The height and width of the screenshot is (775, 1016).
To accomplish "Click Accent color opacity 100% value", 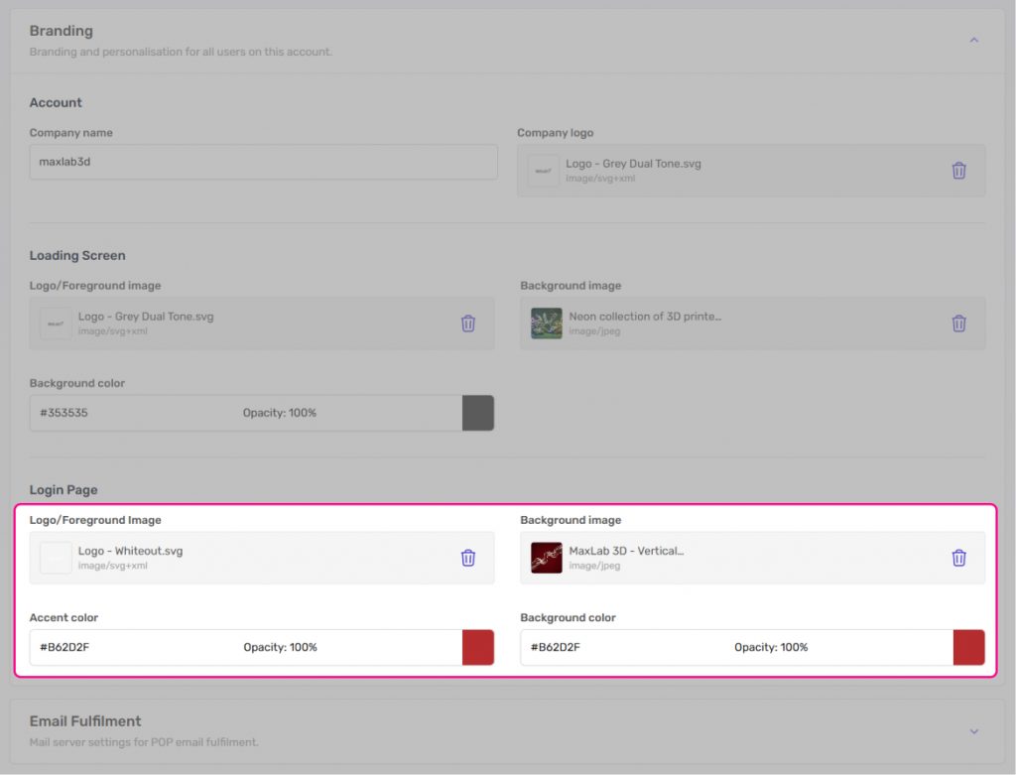I will pyautogui.click(x=280, y=647).
